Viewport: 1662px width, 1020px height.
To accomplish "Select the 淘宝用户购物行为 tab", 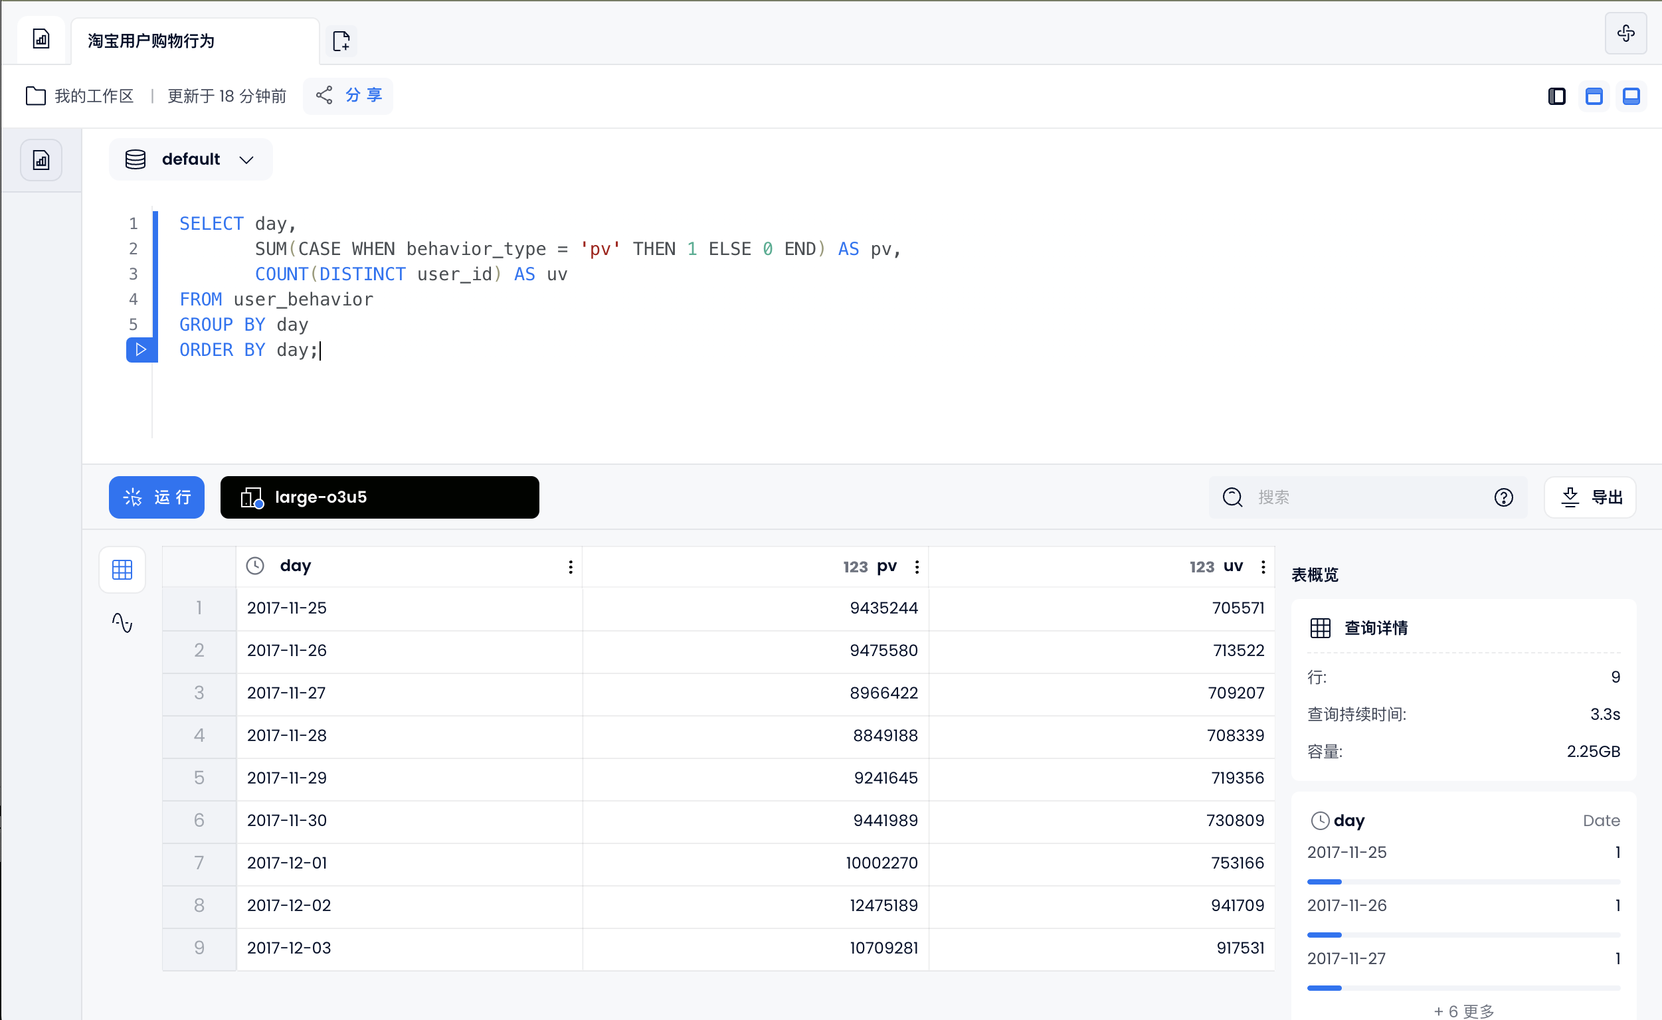I will coord(195,41).
